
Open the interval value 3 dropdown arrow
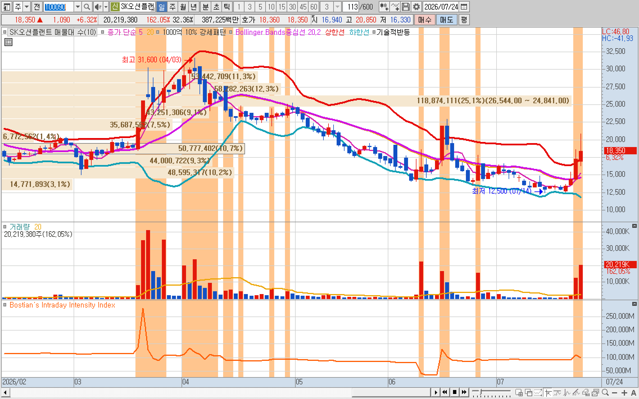click(x=337, y=7)
